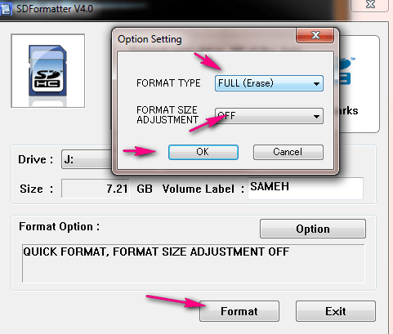Click the FORMAT SIZE ADJUSTMENT label
The width and height of the screenshot is (393, 334).
167,115
